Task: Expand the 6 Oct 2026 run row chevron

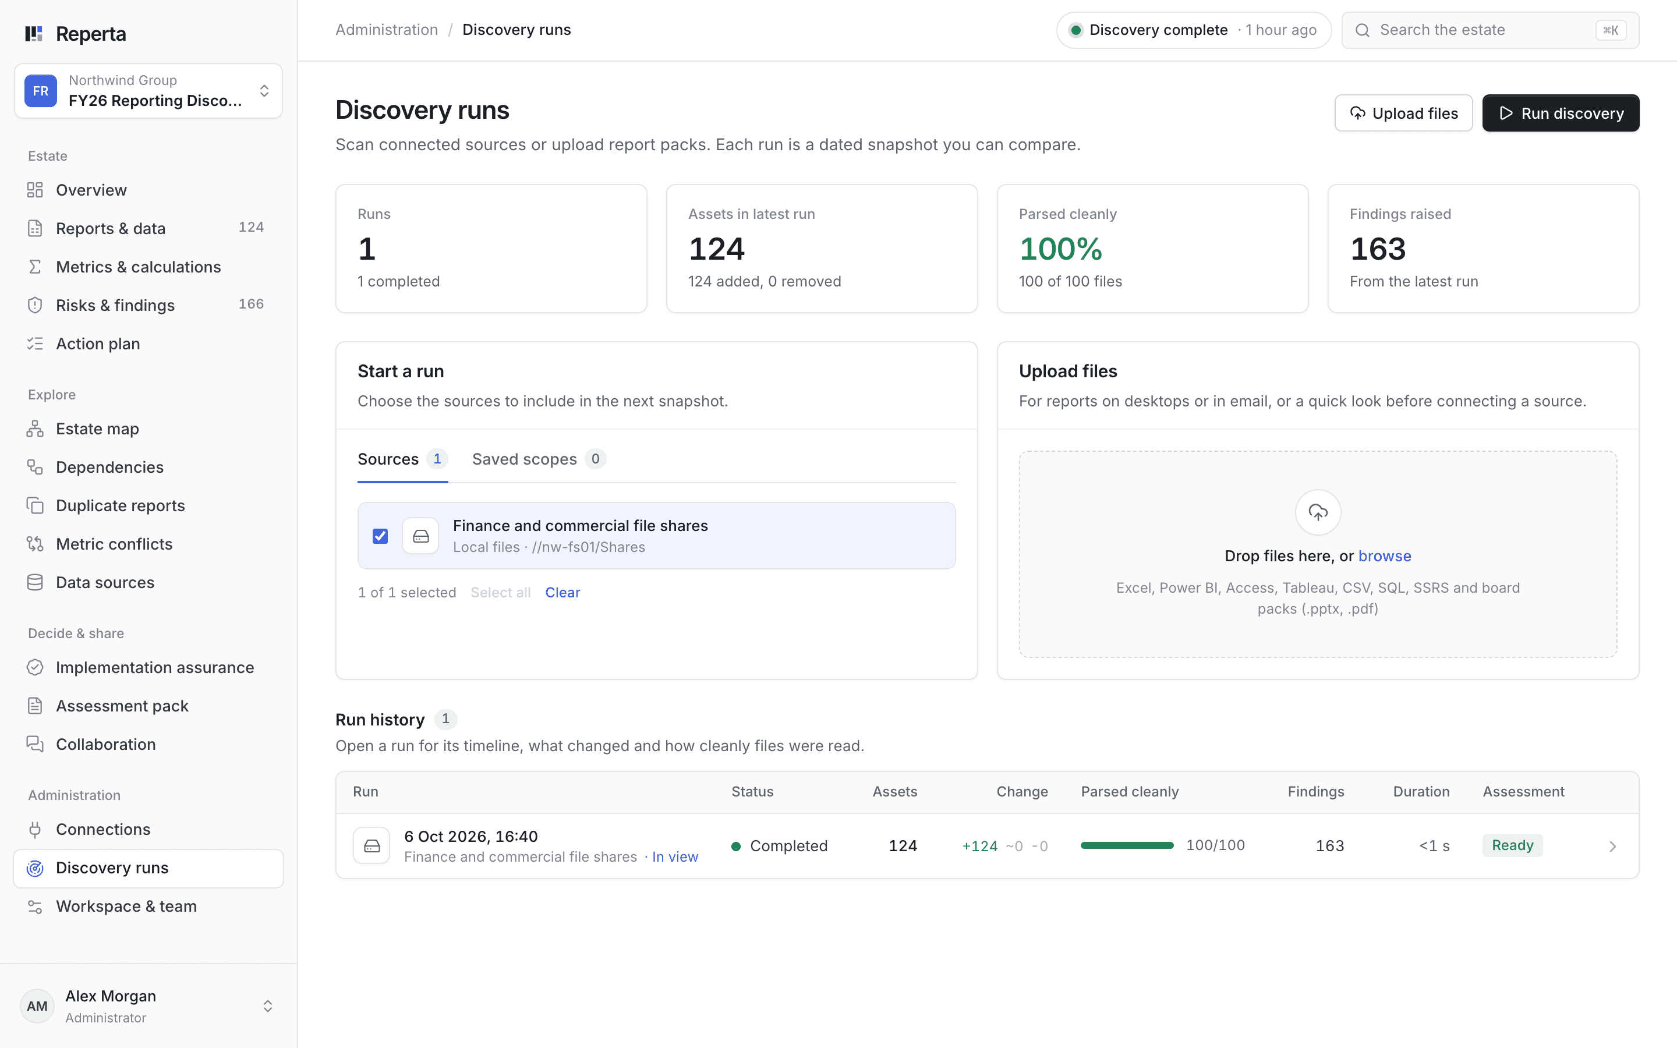Action: 1612,847
